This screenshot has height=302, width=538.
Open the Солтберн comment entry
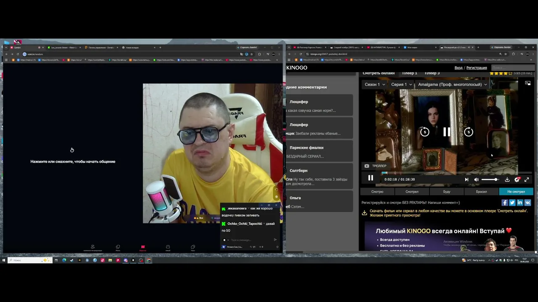click(x=320, y=177)
